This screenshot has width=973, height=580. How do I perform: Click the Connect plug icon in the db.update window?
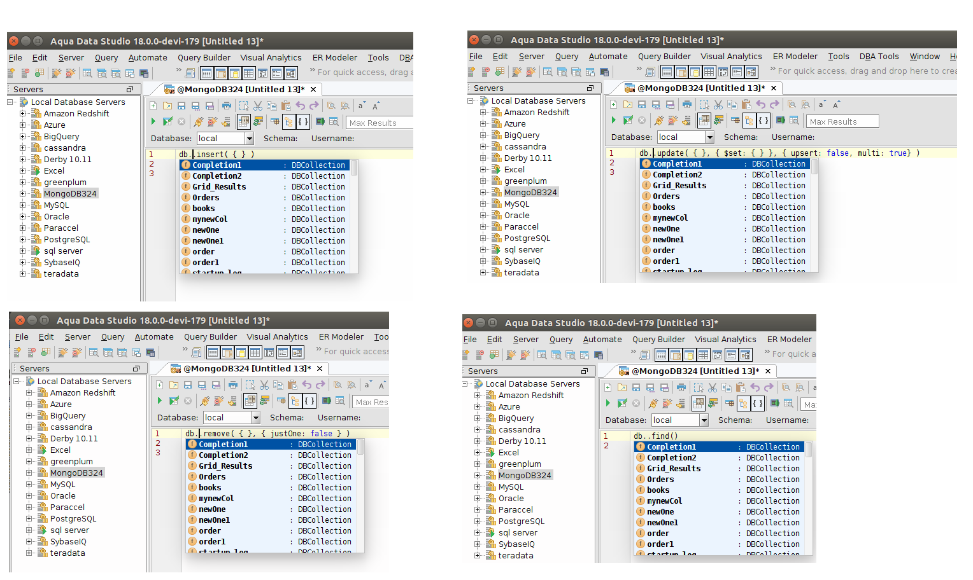658,120
